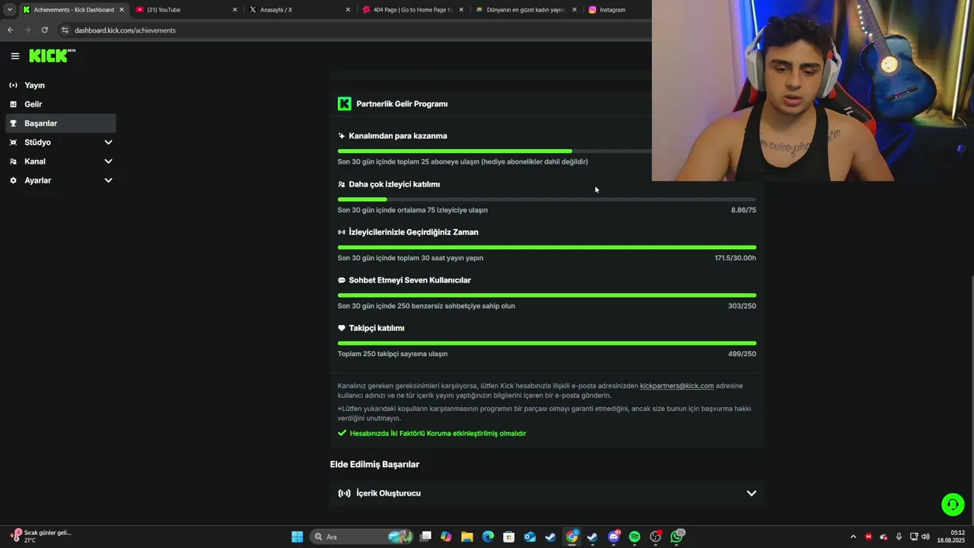View site information icon in address bar
This screenshot has width=974, height=548.
click(x=65, y=30)
